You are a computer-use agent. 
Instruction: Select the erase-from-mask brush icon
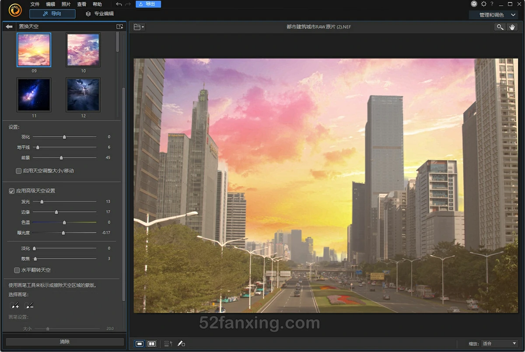point(29,305)
